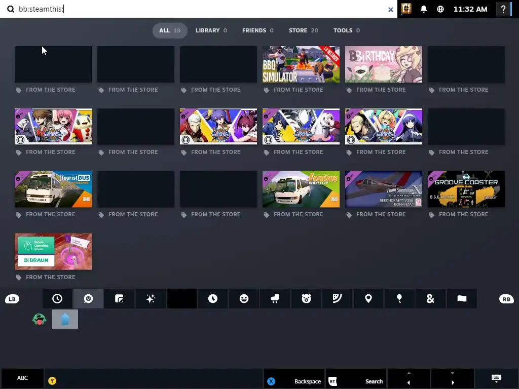Open the BlazBlue DLC thumbnail with yellow bear

[53, 126]
